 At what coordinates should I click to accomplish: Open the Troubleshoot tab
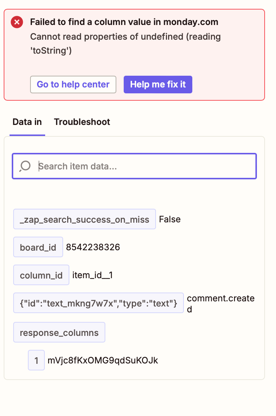tap(82, 122)
